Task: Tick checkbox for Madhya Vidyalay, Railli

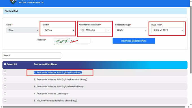Action: pos(5,101)
